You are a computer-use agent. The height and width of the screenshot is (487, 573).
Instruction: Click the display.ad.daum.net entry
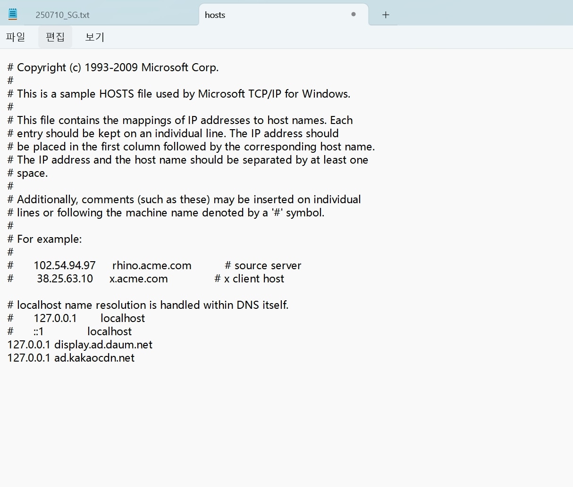80,345
